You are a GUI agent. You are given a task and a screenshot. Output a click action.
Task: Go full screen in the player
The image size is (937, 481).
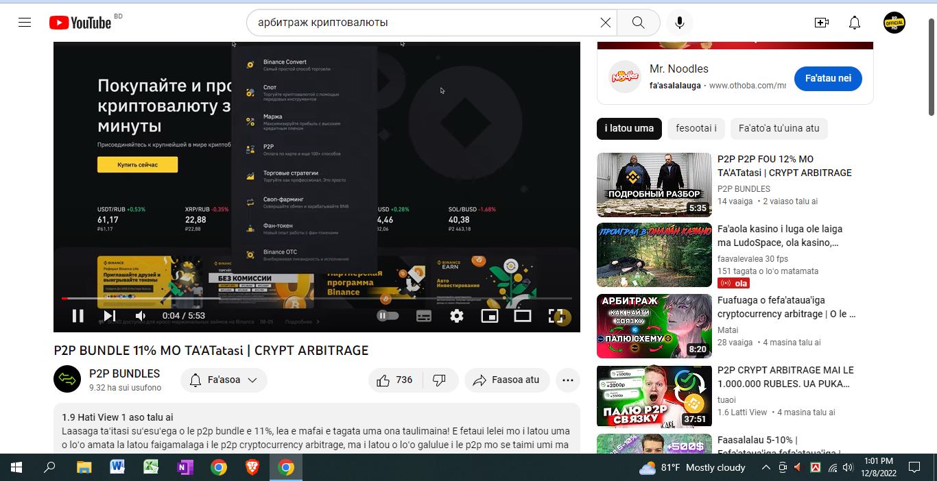pyautogui.click(x=556, y=316)
